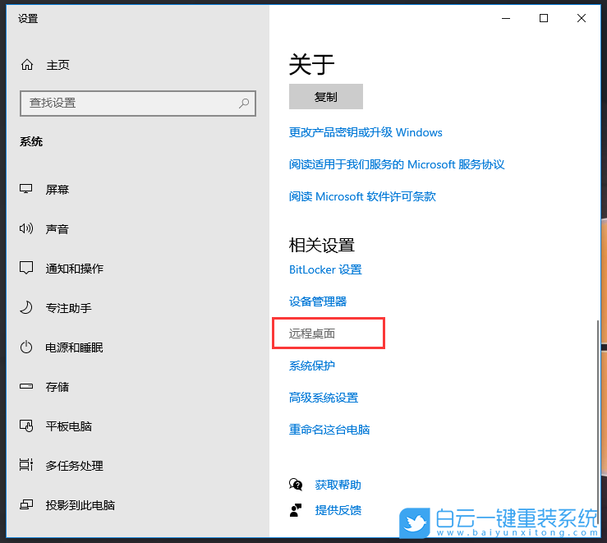Image resolution: width=607 pixels, height=543 pixels.
Task: Click the Power and sleep icon
Action: pos(26,347)
